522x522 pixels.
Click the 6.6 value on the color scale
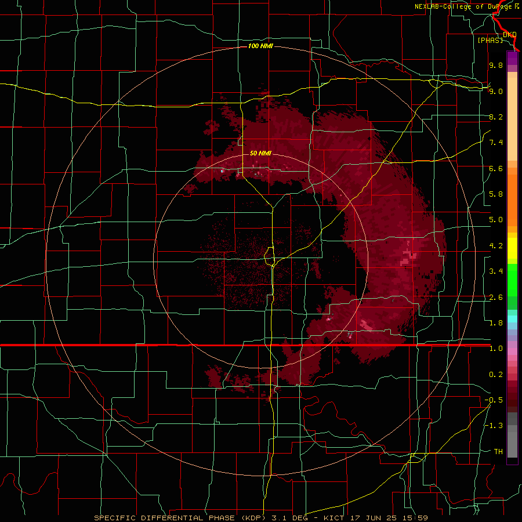[x=496, y=168]
